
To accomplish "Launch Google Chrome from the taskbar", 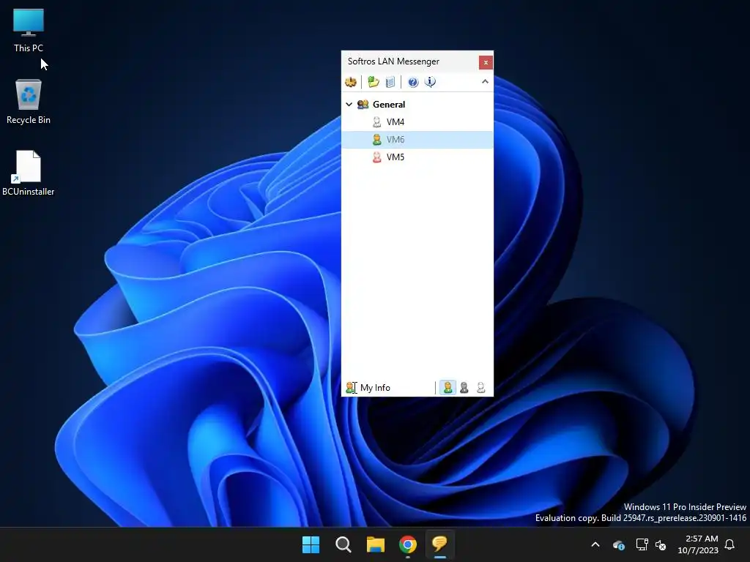I will pyautogui.click(x=407, y=544).
